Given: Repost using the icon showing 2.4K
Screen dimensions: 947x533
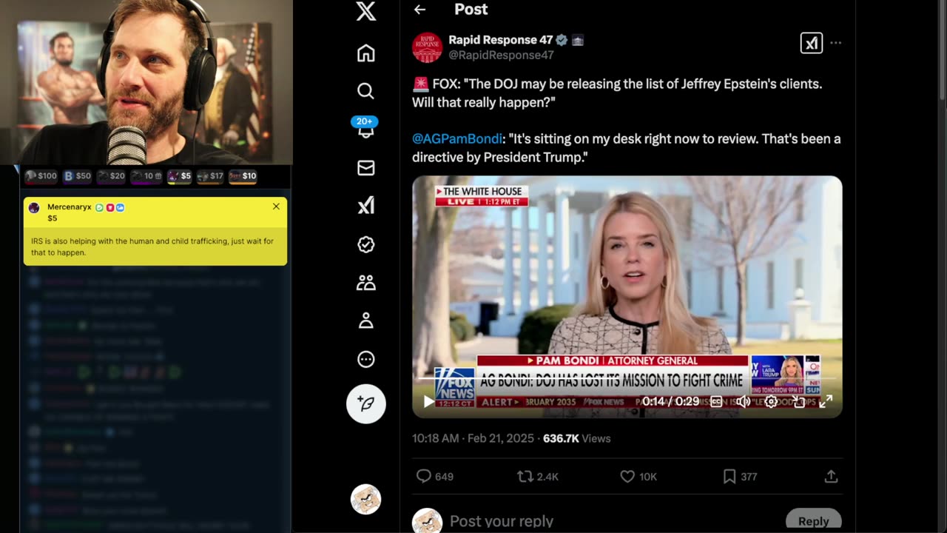Looking at the screenshot, I should (x=538, y=476).
